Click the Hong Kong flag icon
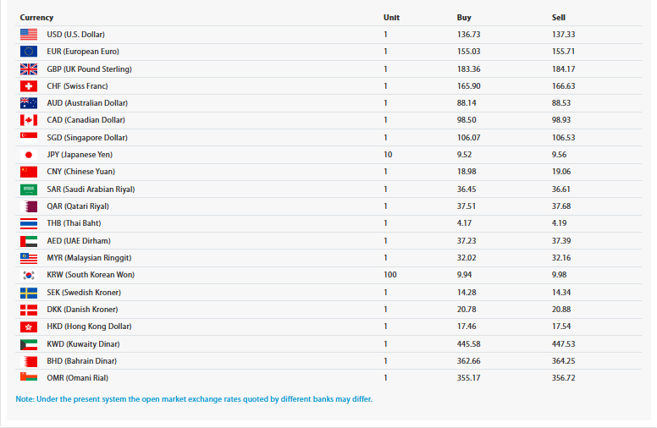This screenshot has width=657, height=428. [x=29, y=326]
